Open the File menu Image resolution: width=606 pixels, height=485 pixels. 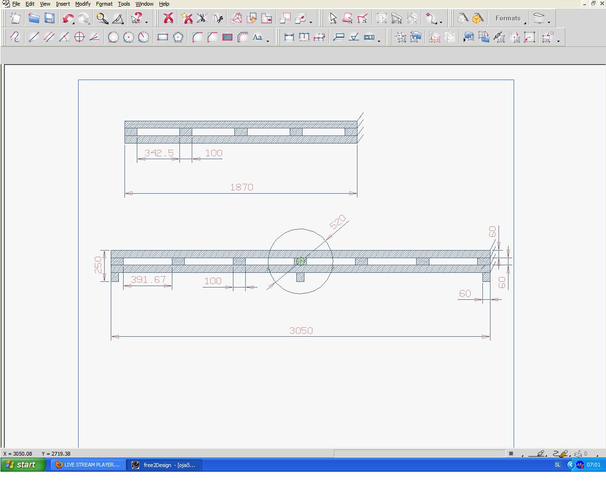tap(16, 4)
